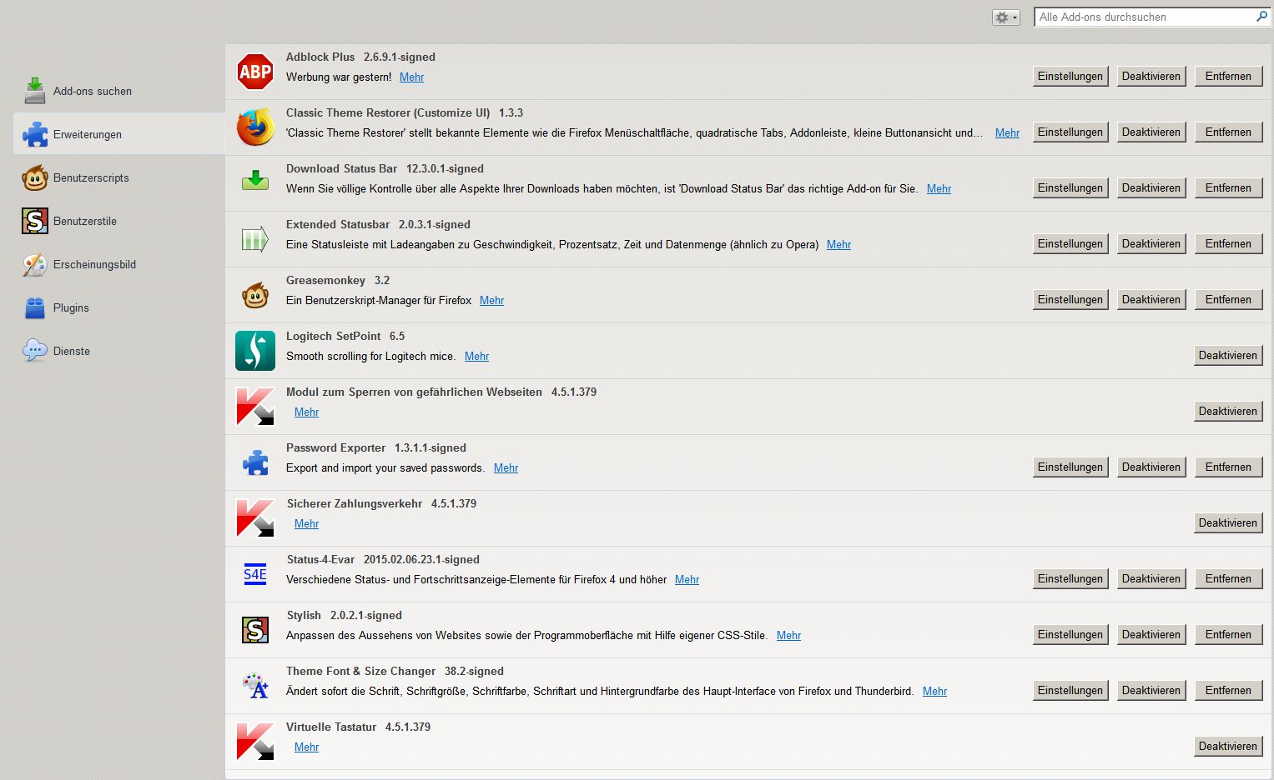The width and height of the screenshot is (1274, 780).
Task: Click the Password Exporter puzzle icon
Action: tap(255, 462)
